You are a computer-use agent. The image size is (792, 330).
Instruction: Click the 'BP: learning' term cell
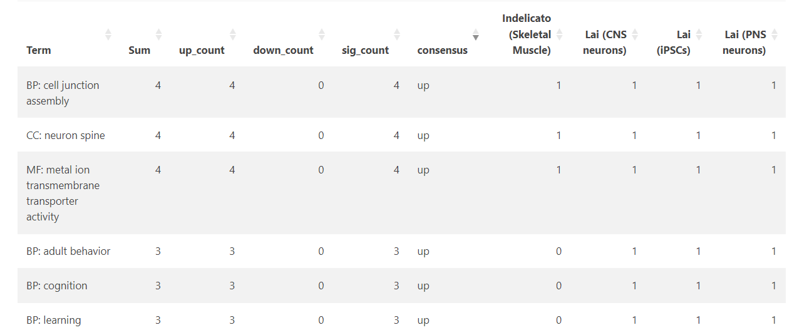tap(54, 320)
